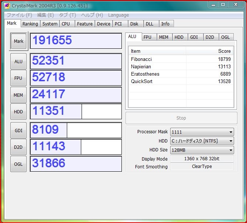247x223 pixels.
Task: Click the Mark benchmark button
Action: click(x=18, y=41)
